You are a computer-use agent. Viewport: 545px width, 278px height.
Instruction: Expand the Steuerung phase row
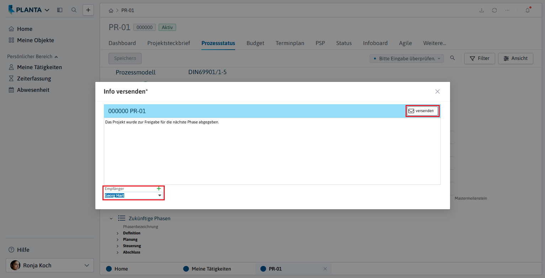point(118,246)
